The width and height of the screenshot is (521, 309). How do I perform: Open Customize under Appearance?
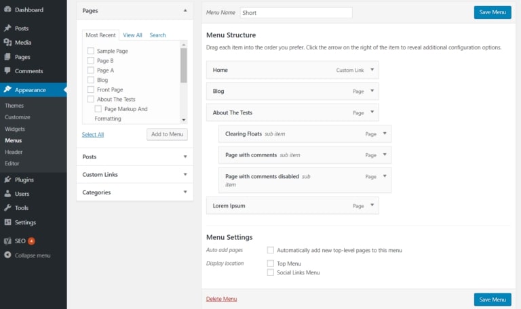pyautogui.click(x=18, y=117)
